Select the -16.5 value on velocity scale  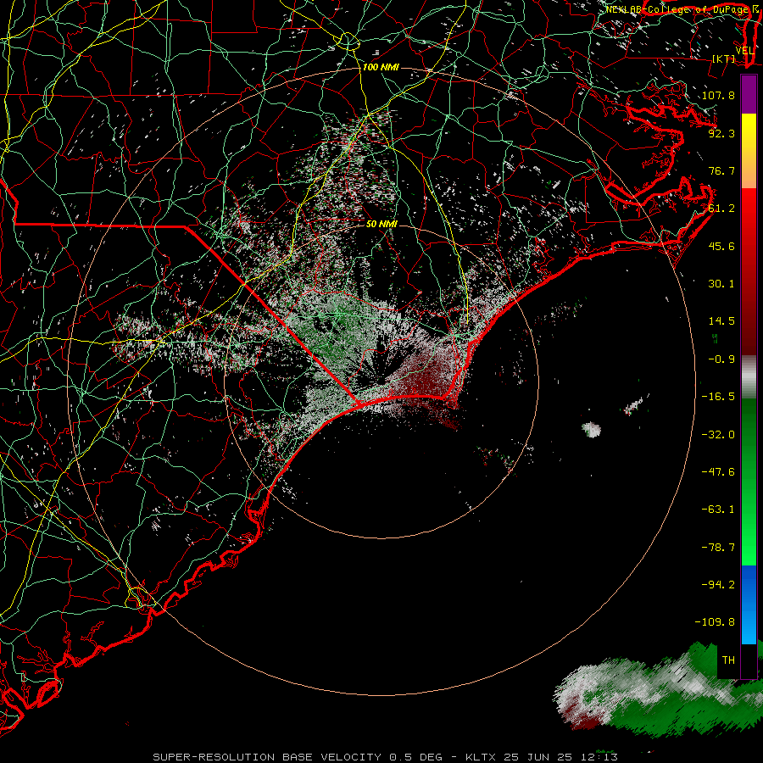pos(718,397)
